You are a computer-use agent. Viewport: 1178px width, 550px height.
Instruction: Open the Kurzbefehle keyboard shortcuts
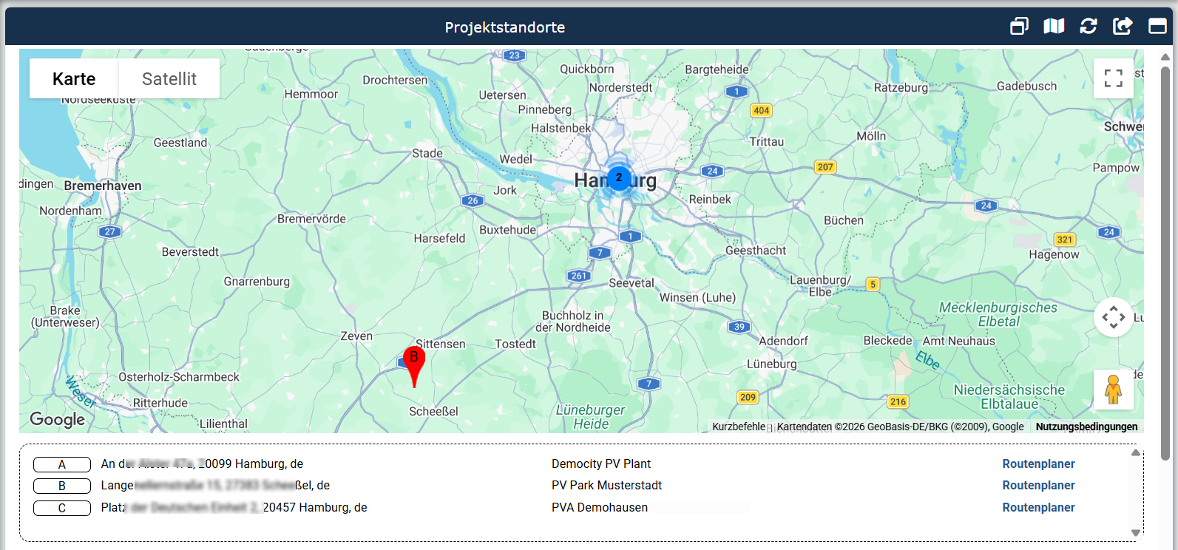(739, 427)
